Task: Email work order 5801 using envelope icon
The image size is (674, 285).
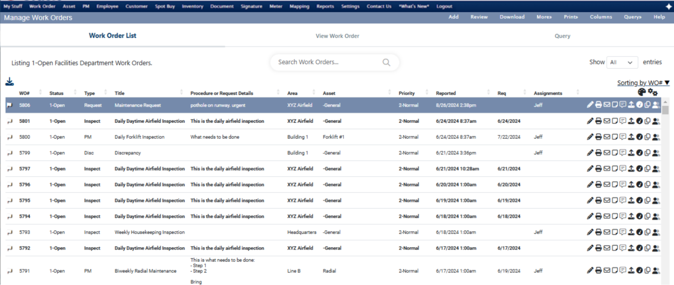Action: click(x=607, y=121)
